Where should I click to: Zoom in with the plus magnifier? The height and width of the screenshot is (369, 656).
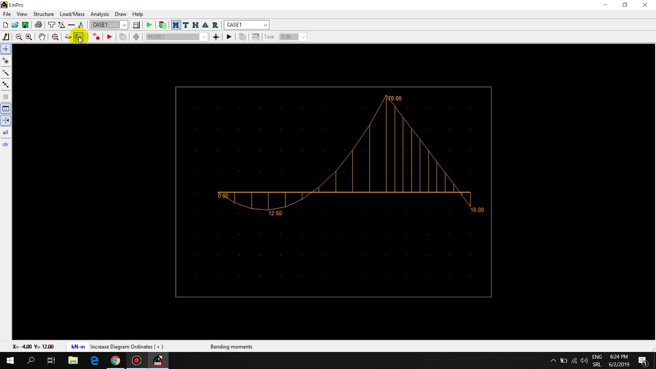29,37
